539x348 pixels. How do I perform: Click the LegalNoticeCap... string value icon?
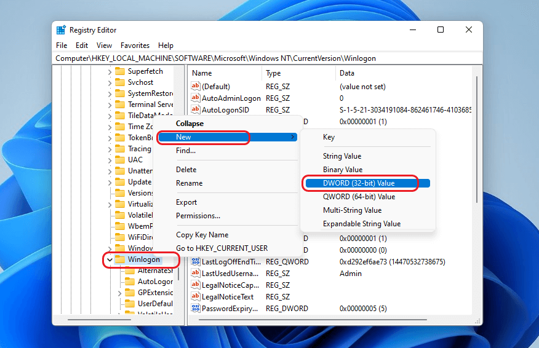click(195, 285)
